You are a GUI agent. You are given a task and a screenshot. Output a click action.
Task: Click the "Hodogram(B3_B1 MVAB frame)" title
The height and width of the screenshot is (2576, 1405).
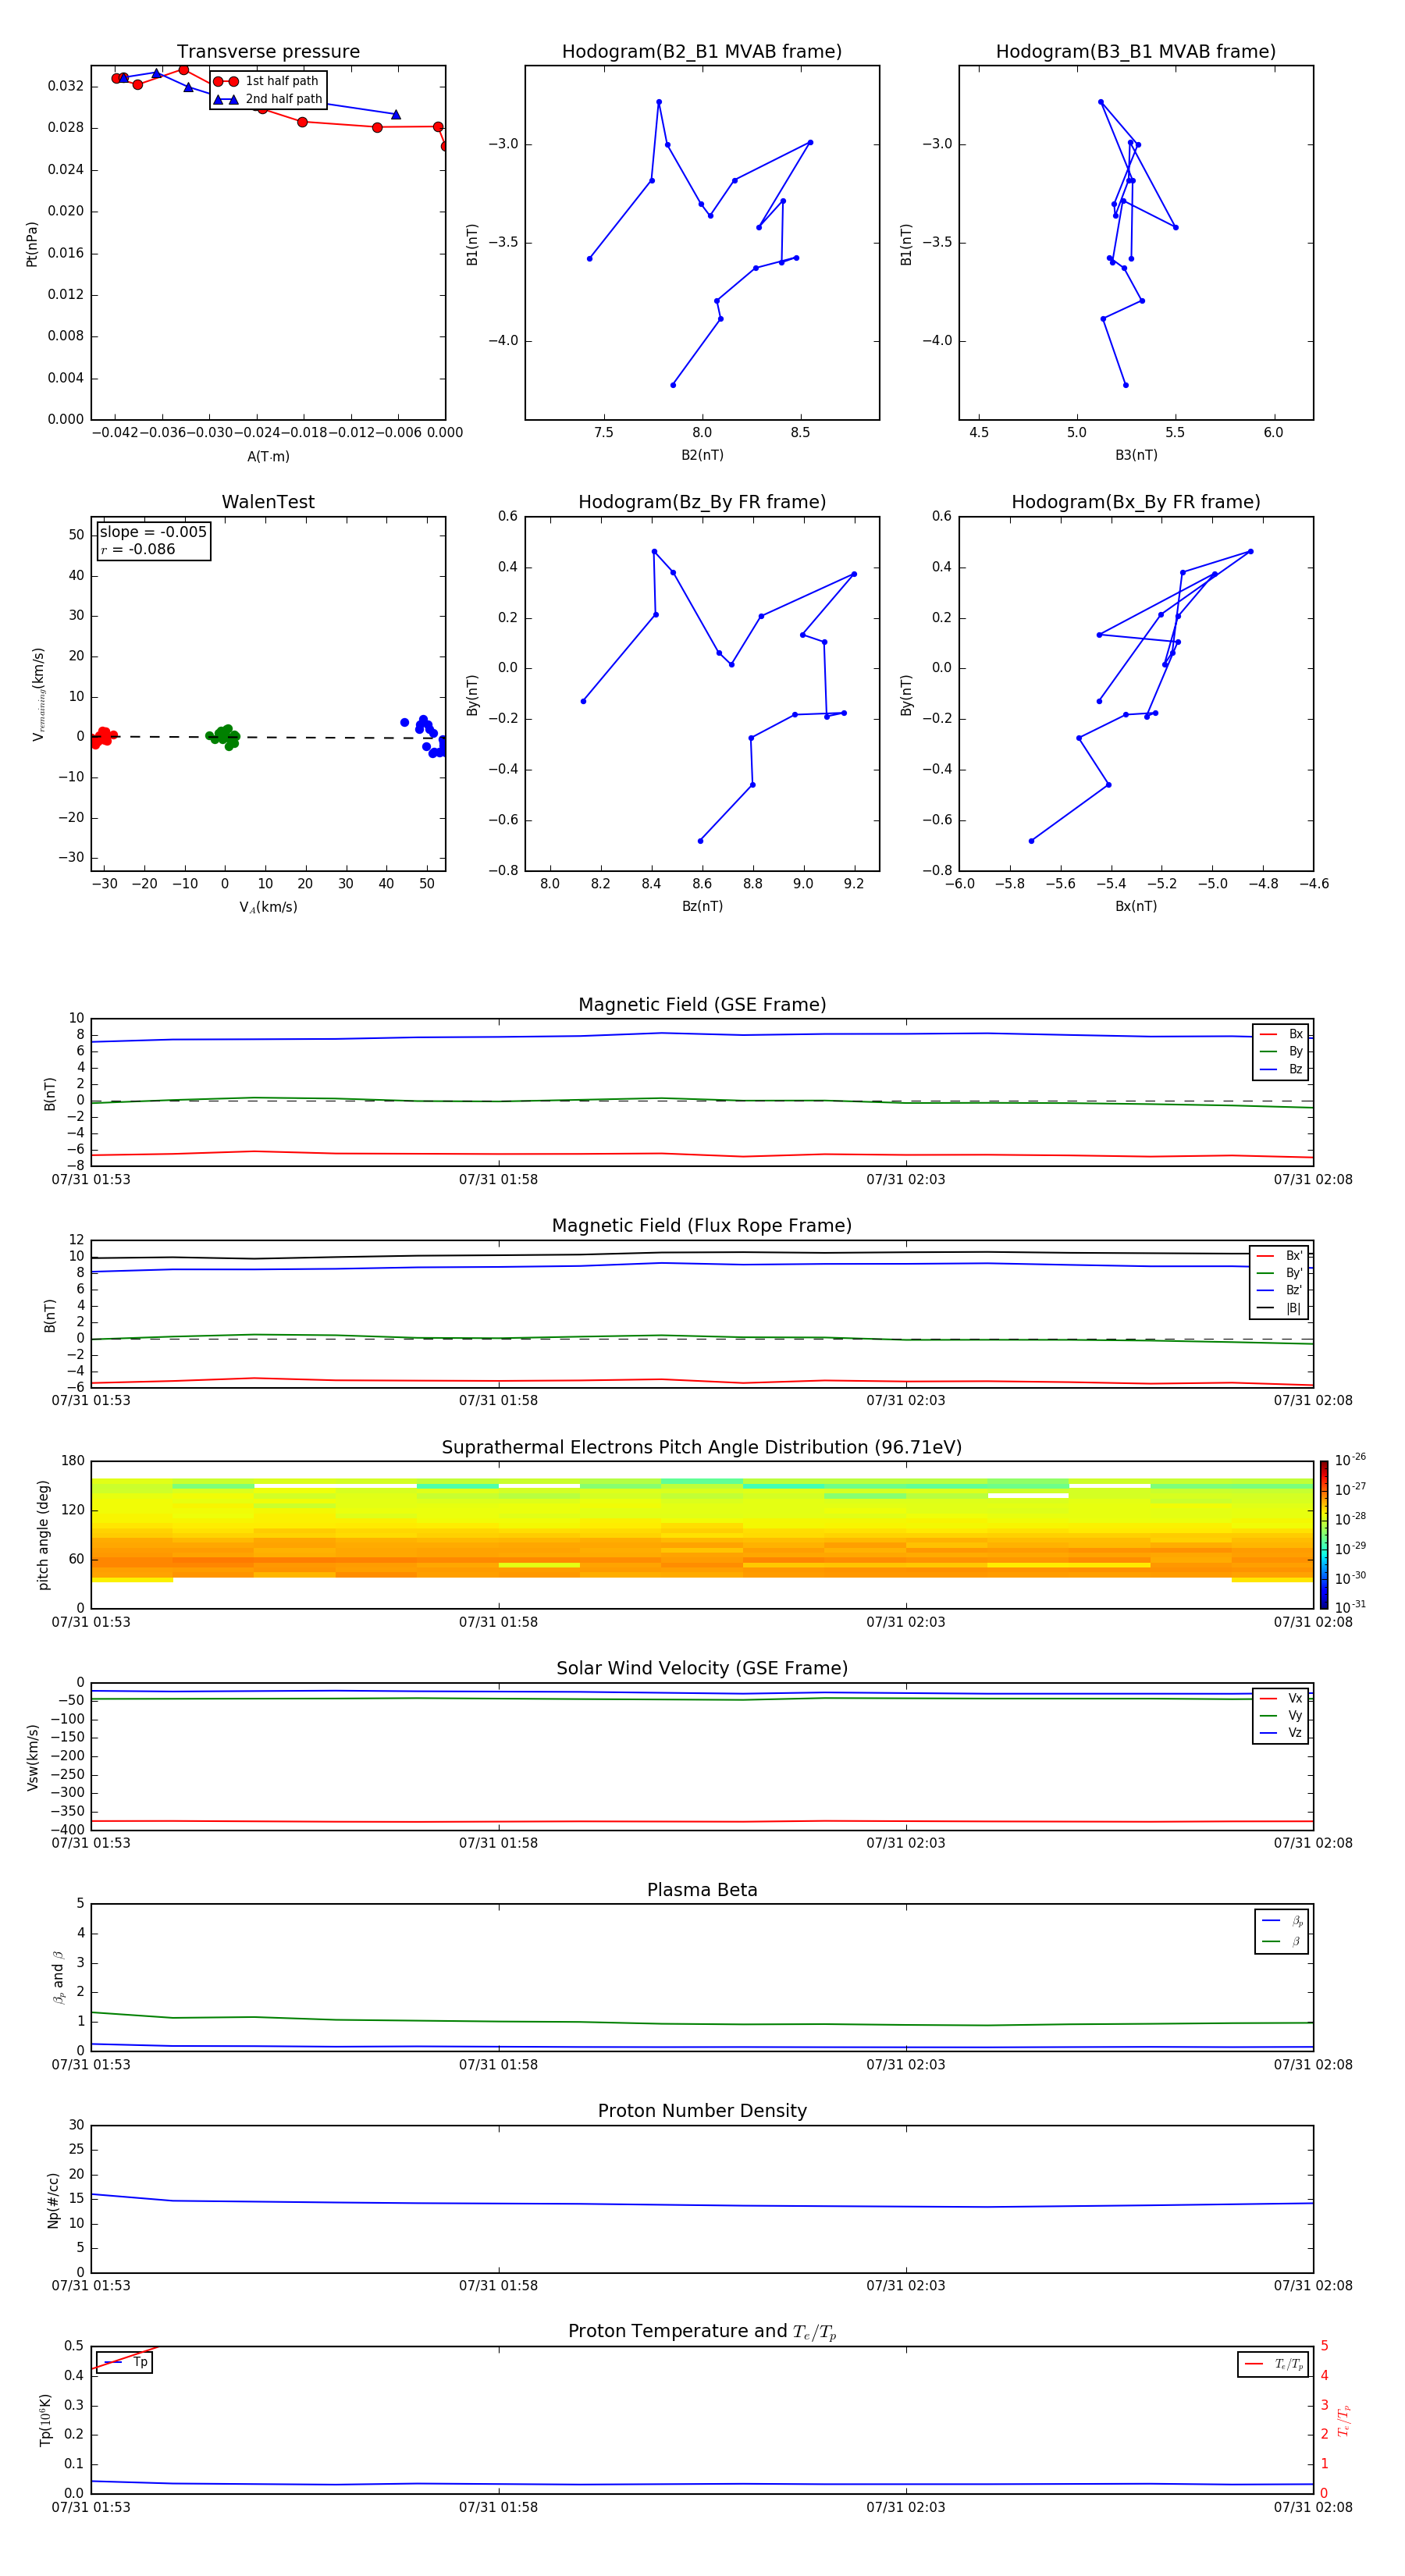point(1136,51)
